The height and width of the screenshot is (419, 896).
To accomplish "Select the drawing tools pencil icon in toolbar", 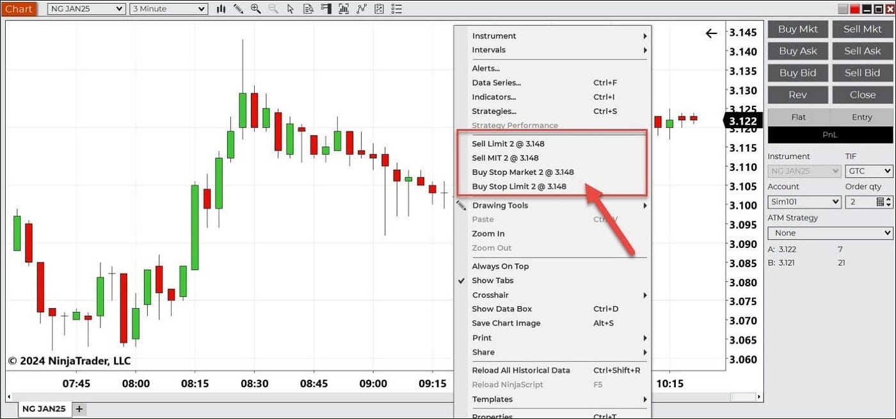I will [238, 9].
